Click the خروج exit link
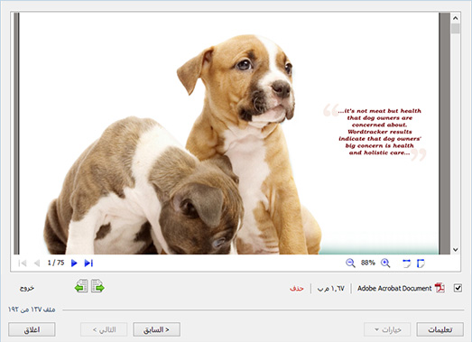472x342 pixels. point(27,289)
